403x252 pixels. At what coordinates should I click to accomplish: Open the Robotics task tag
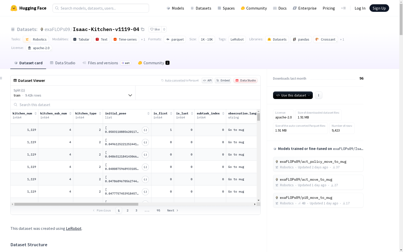[36, 39]
